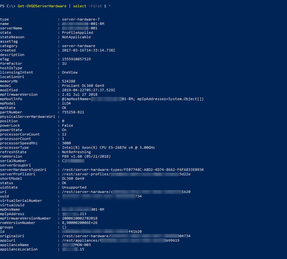The width and height of the screenshot is (287, 259).
Task: Click the ProfileApplied state value
Action: click(x=78, y=33)
